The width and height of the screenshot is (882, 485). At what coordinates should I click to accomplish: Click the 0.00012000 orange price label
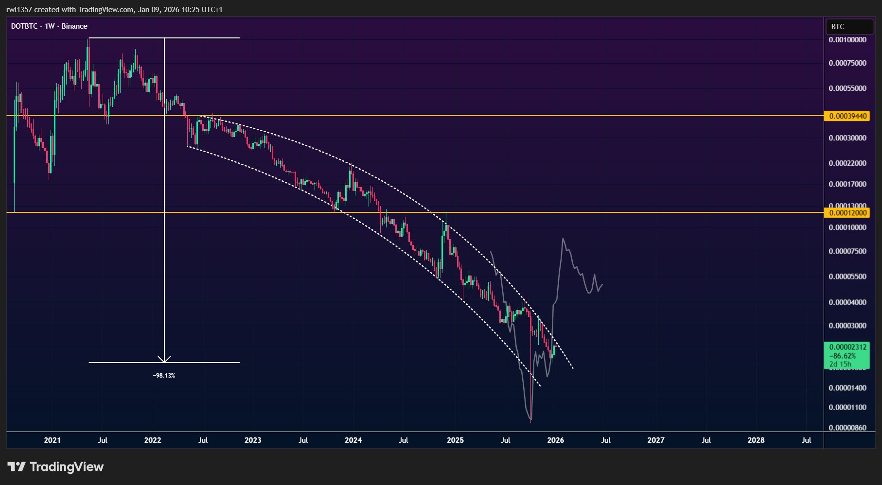click(847, 213)
